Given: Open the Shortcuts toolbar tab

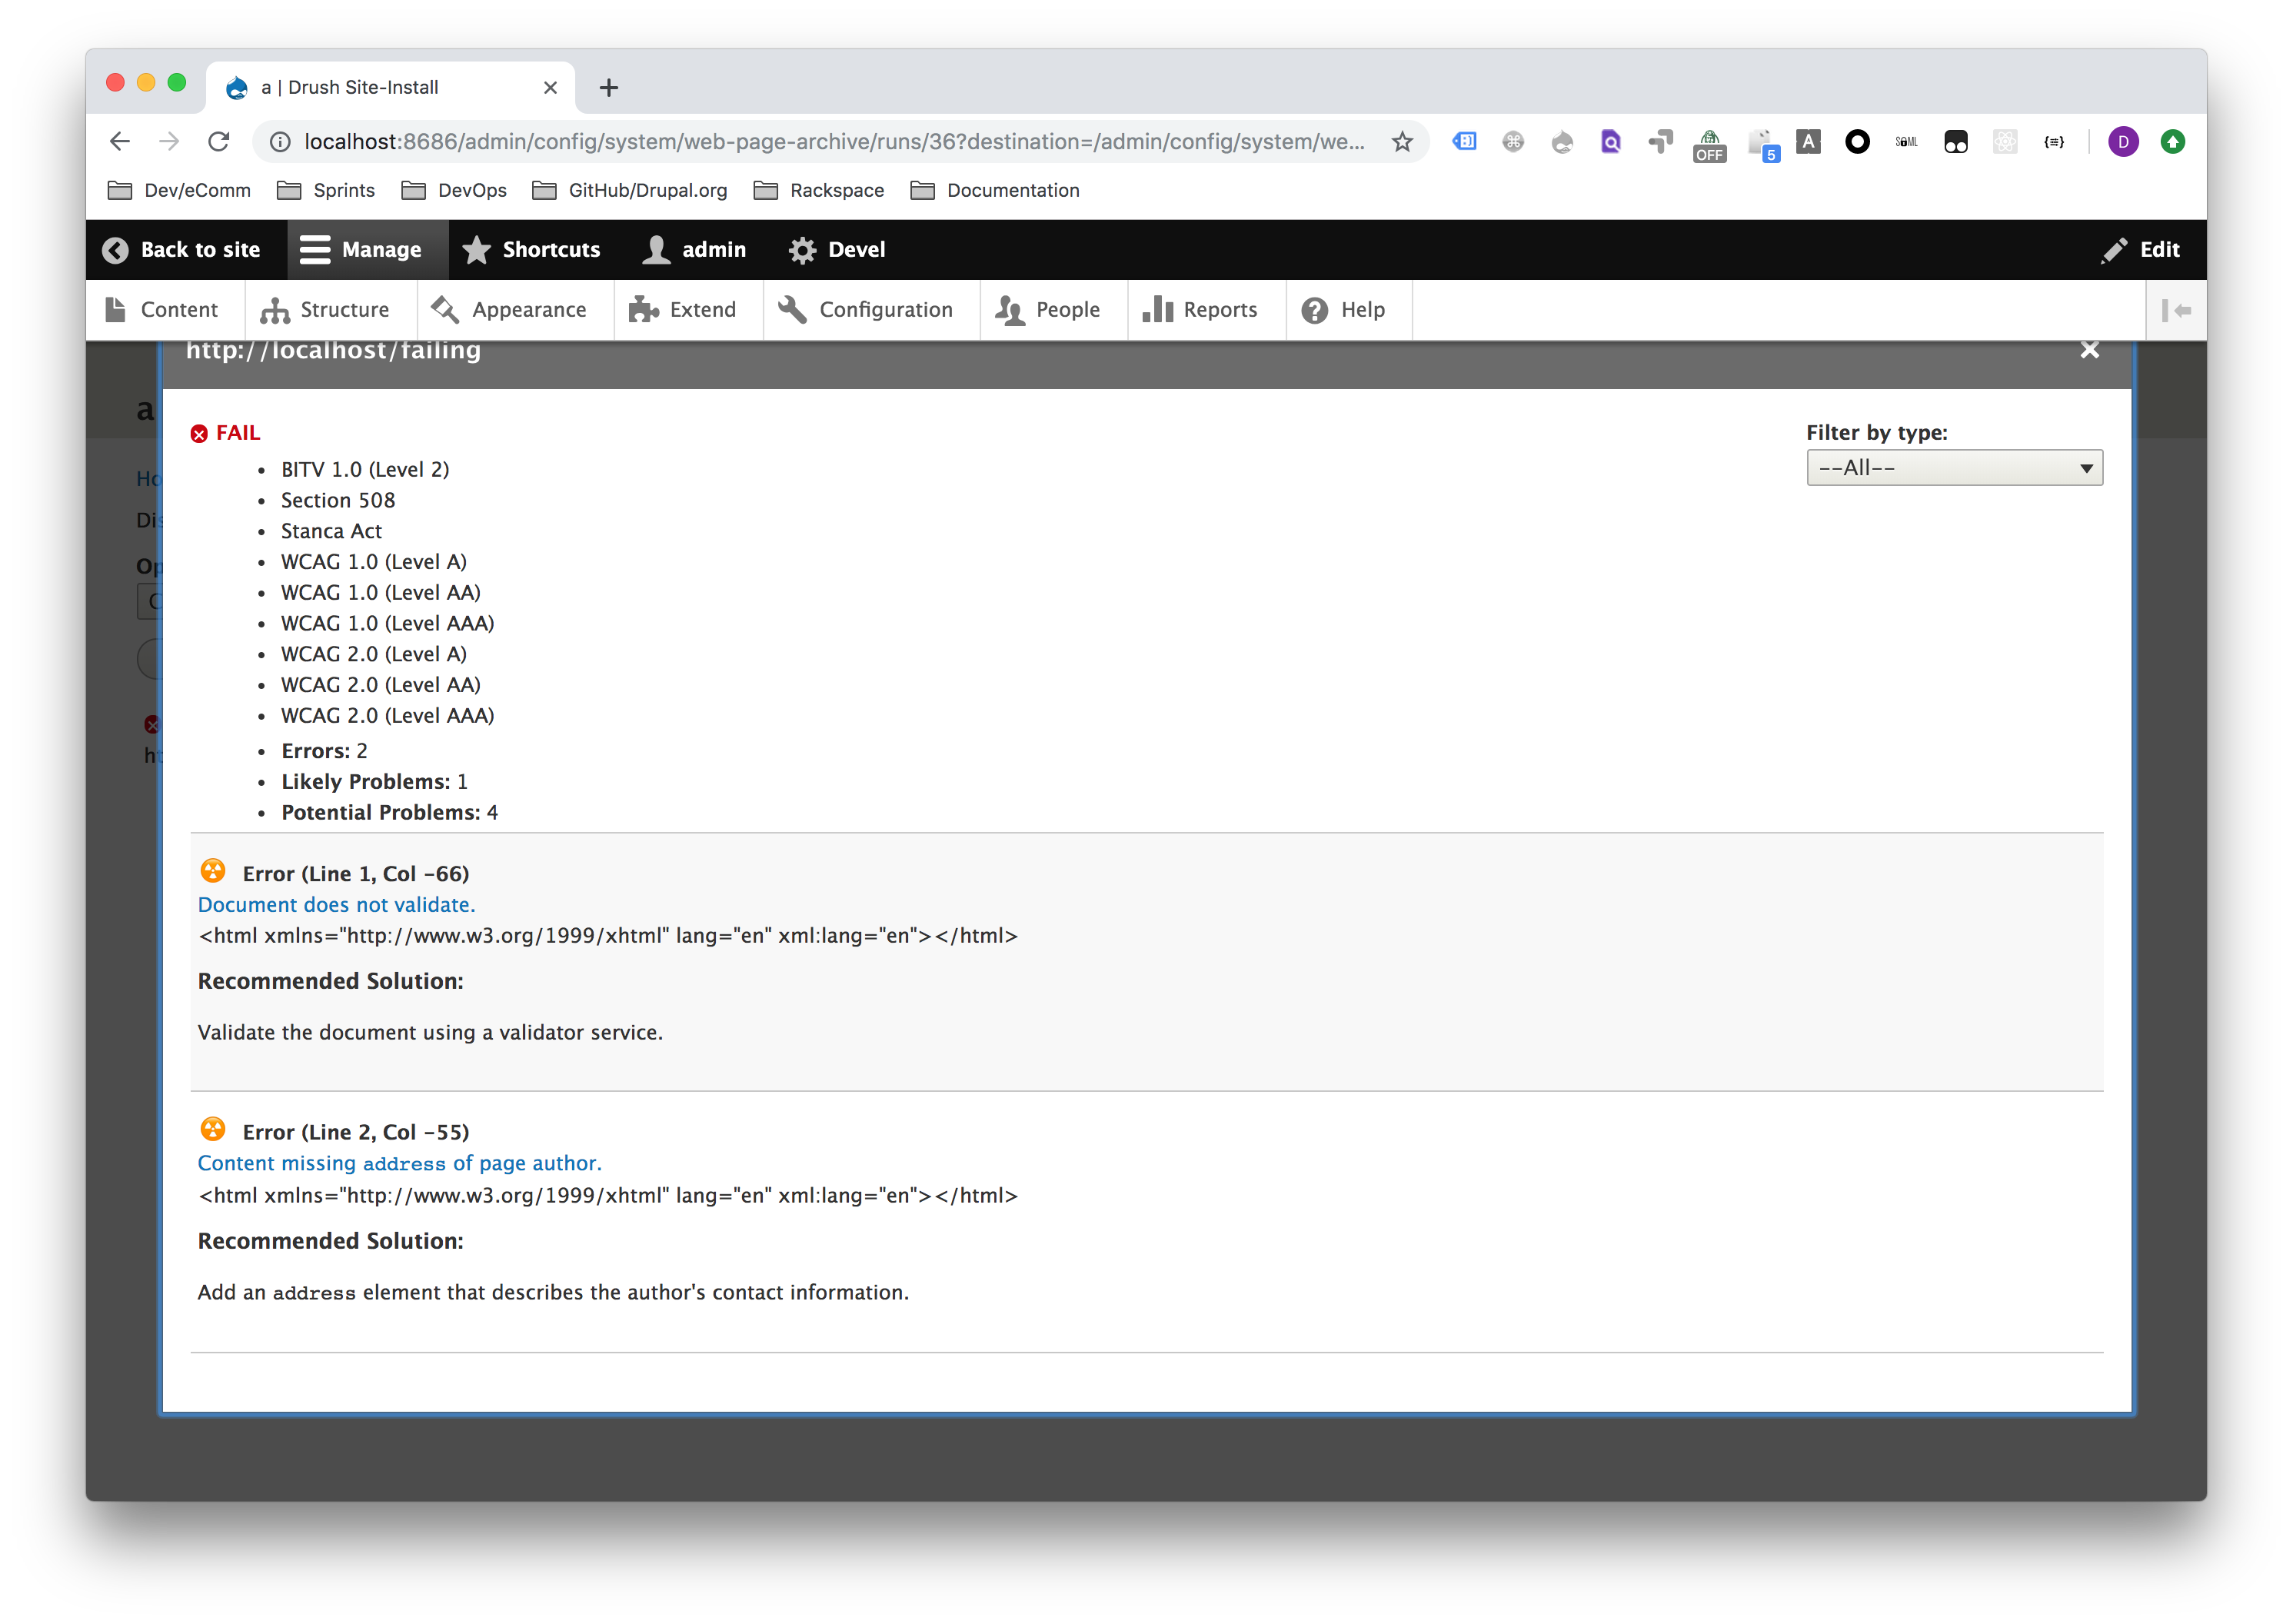Looking at the screenshot, I should [531, 250].
